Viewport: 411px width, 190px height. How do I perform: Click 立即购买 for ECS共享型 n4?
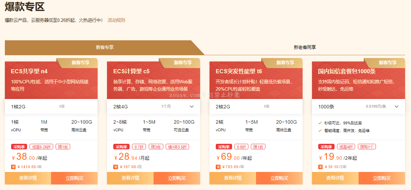(x=74, y=178)
